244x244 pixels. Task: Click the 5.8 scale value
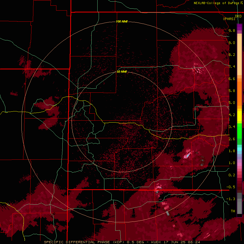[x=232, y=91]
